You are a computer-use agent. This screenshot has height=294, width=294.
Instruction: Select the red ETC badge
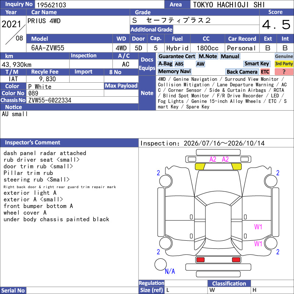coord(265,72)
